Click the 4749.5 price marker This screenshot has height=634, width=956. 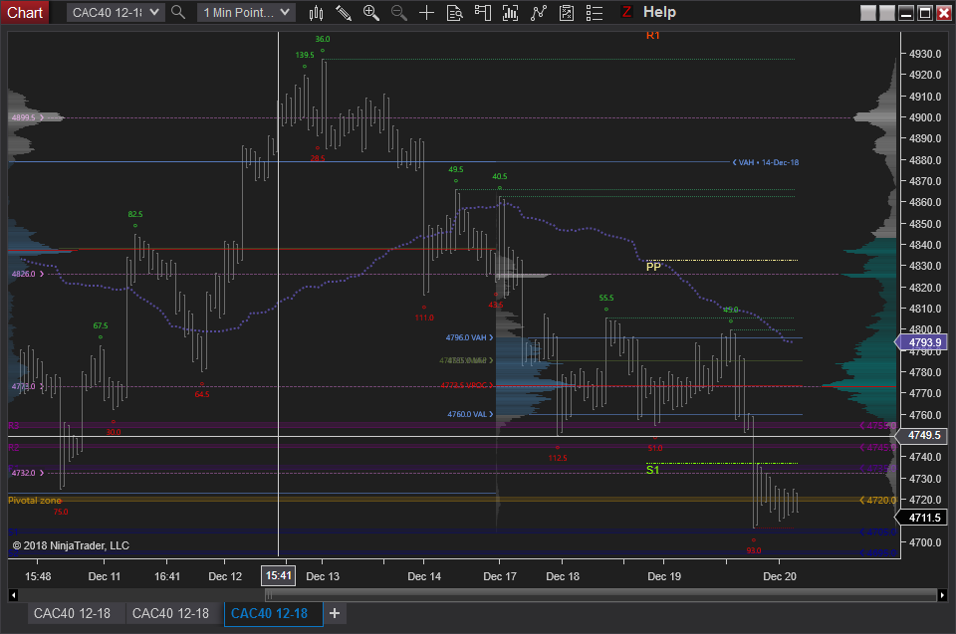920,435
